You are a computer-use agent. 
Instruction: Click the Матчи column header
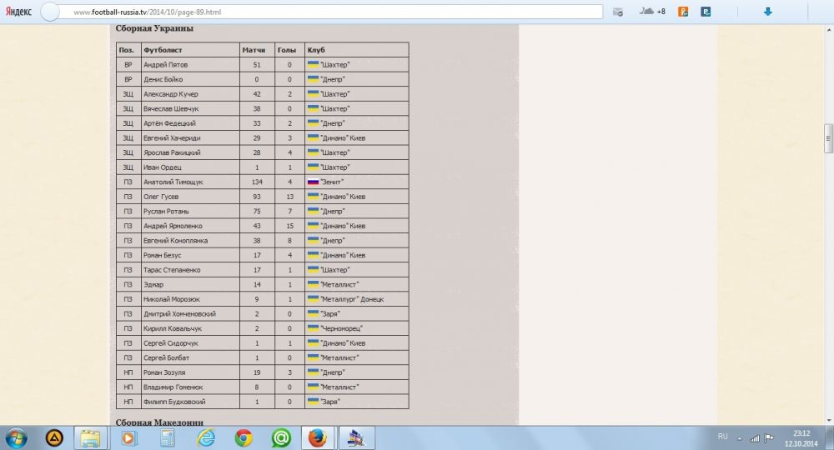coord(254,50)
